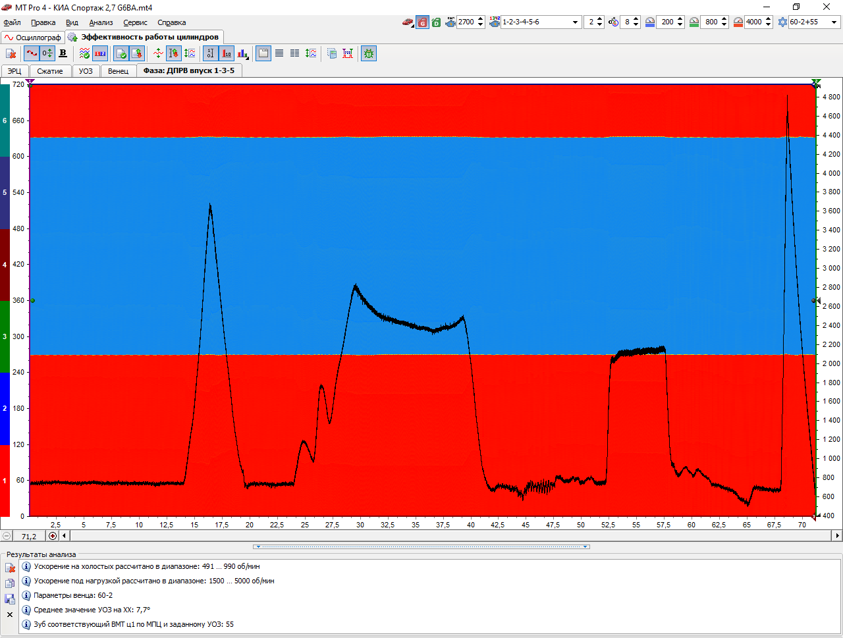Viewport: 843px width, 638px height.
Task: Click the green arrows waves icon right of layouts
Action: coord(311,53)
